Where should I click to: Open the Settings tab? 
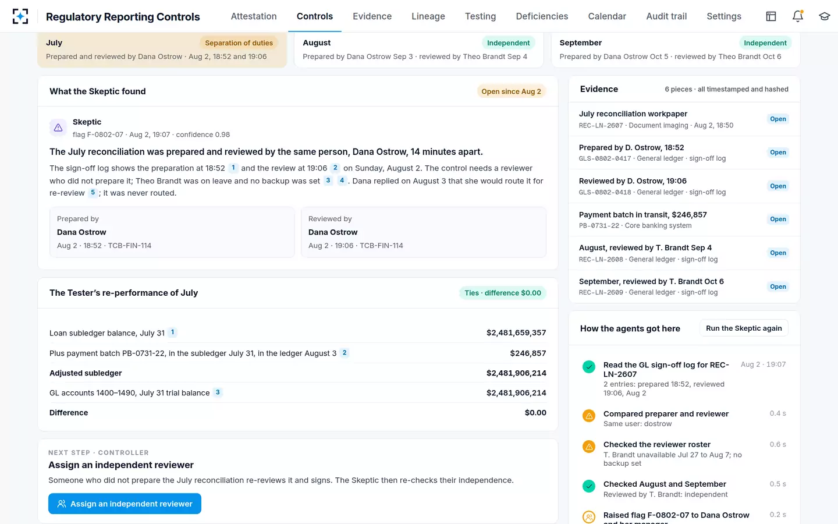(x=724, y=16)
